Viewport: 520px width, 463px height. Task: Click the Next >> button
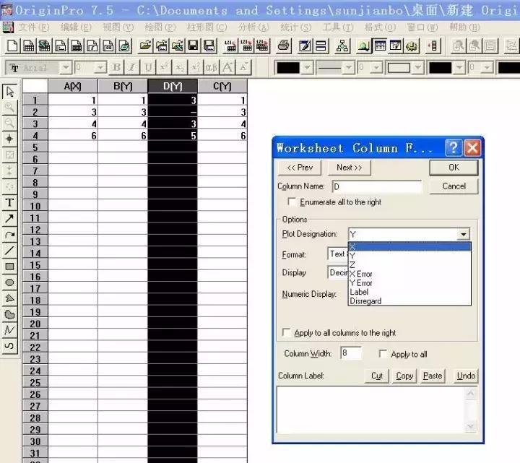pyautogui.click(x=349, y=168)
